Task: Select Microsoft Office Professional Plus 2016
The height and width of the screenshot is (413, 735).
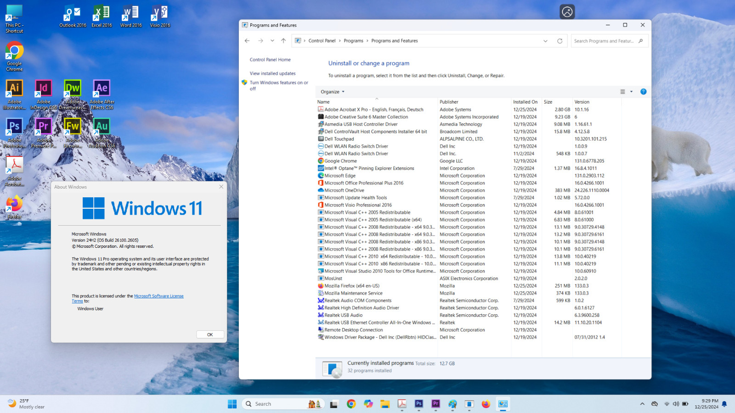Action: 469,183
